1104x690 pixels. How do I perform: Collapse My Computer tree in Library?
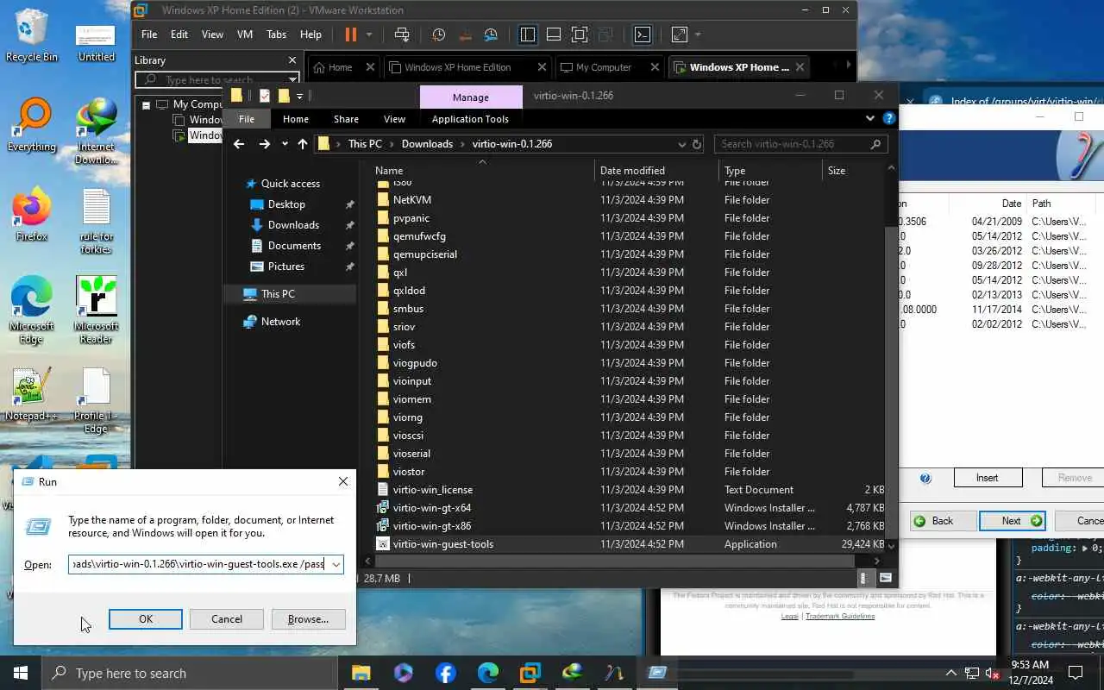[146, 104]
